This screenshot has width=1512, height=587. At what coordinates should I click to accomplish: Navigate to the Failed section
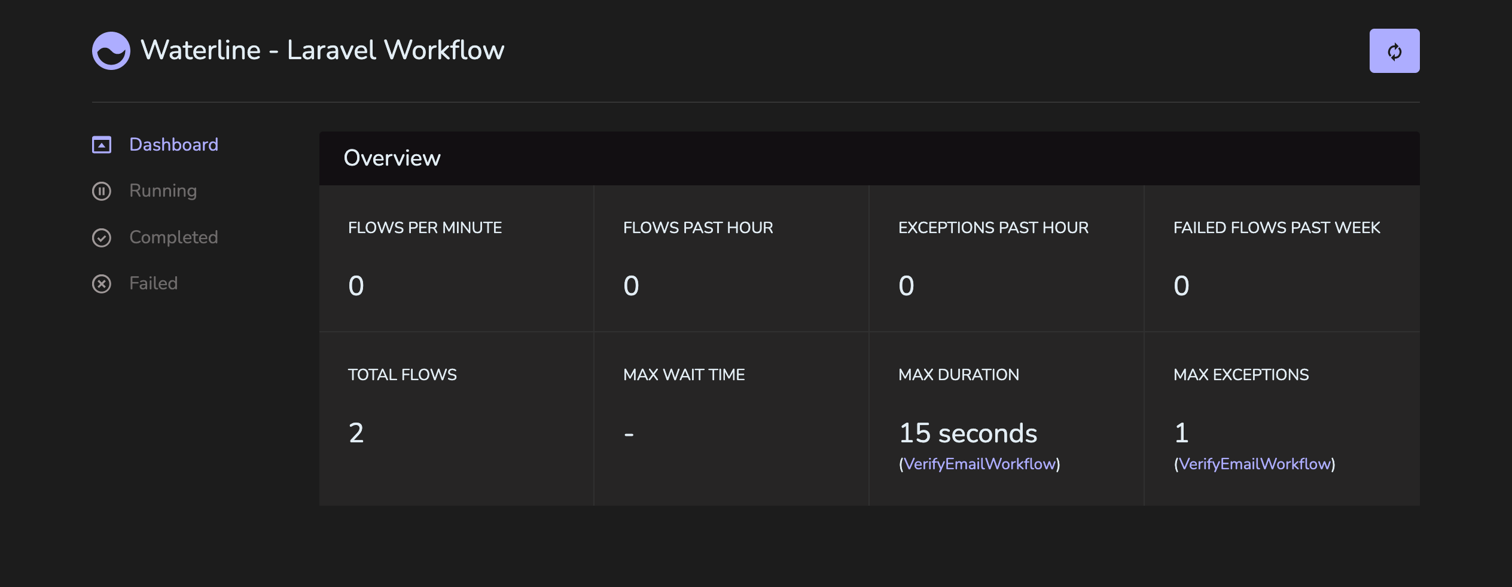point(153,283)
